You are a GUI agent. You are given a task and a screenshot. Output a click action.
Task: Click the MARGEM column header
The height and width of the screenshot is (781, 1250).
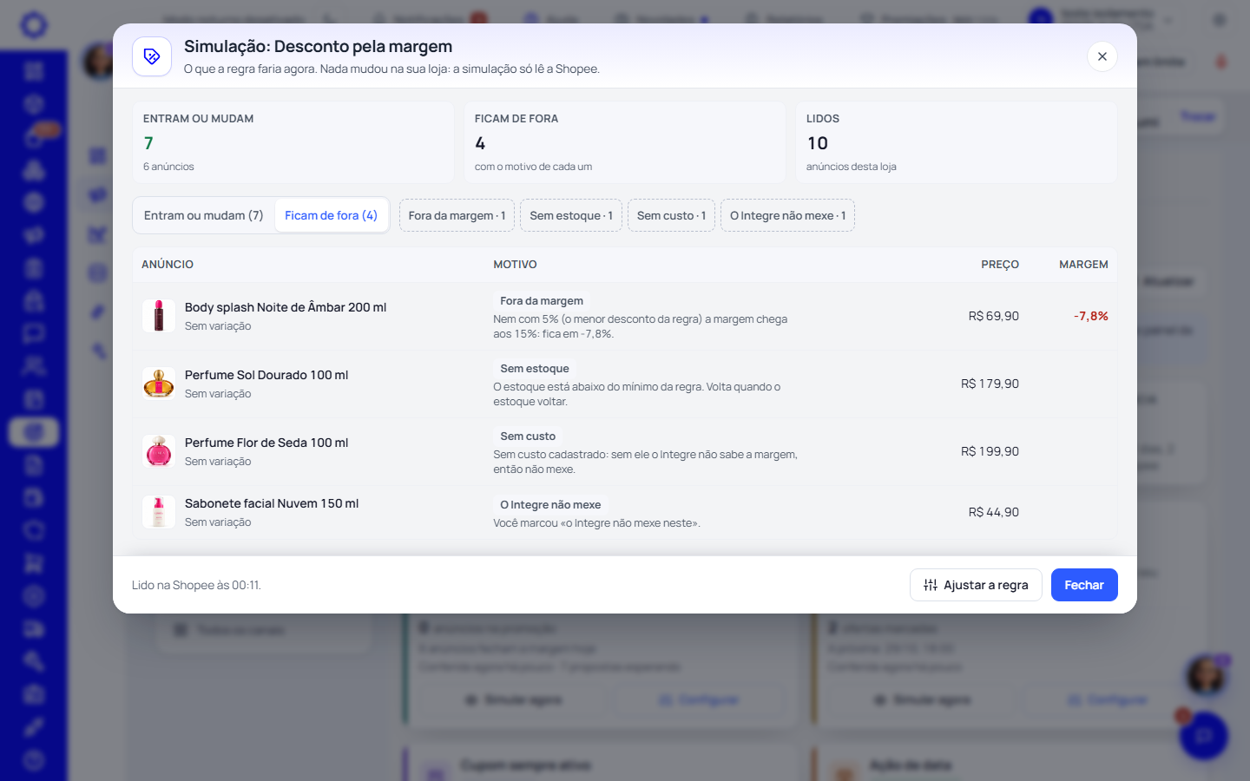(x=1083, y=264)
